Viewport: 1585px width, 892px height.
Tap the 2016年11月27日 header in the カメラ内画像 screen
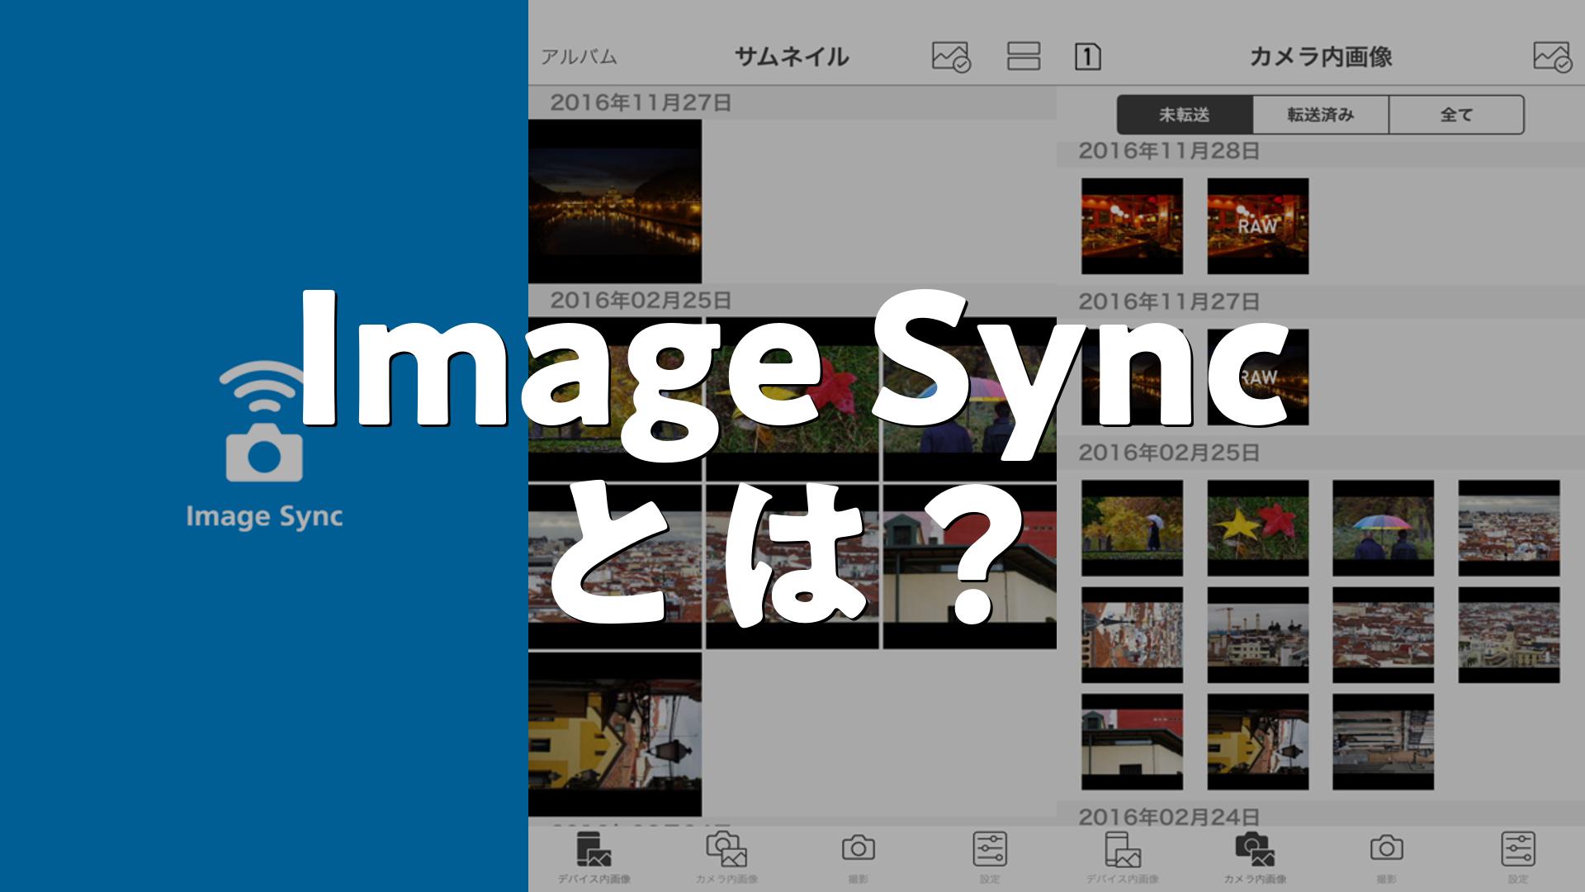[x=1169, y=301]
